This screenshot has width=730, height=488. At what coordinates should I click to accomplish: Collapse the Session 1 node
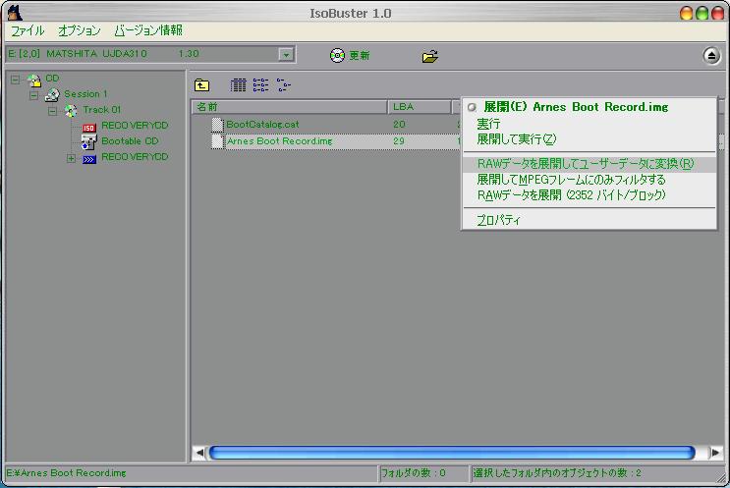(34, 96)
